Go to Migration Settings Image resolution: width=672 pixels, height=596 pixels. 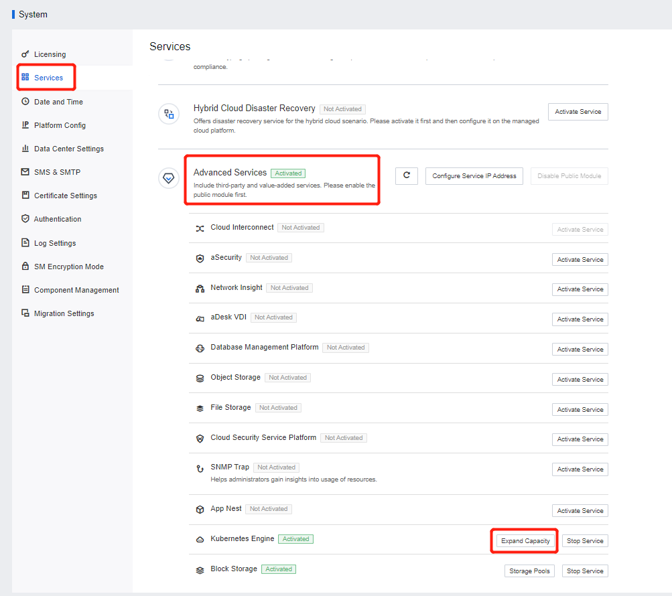[x=64, y=313]
